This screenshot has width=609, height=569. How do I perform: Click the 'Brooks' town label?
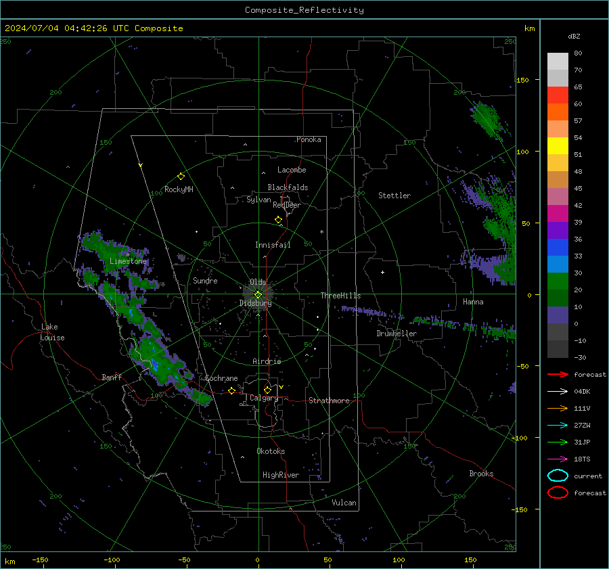(481, 474)
